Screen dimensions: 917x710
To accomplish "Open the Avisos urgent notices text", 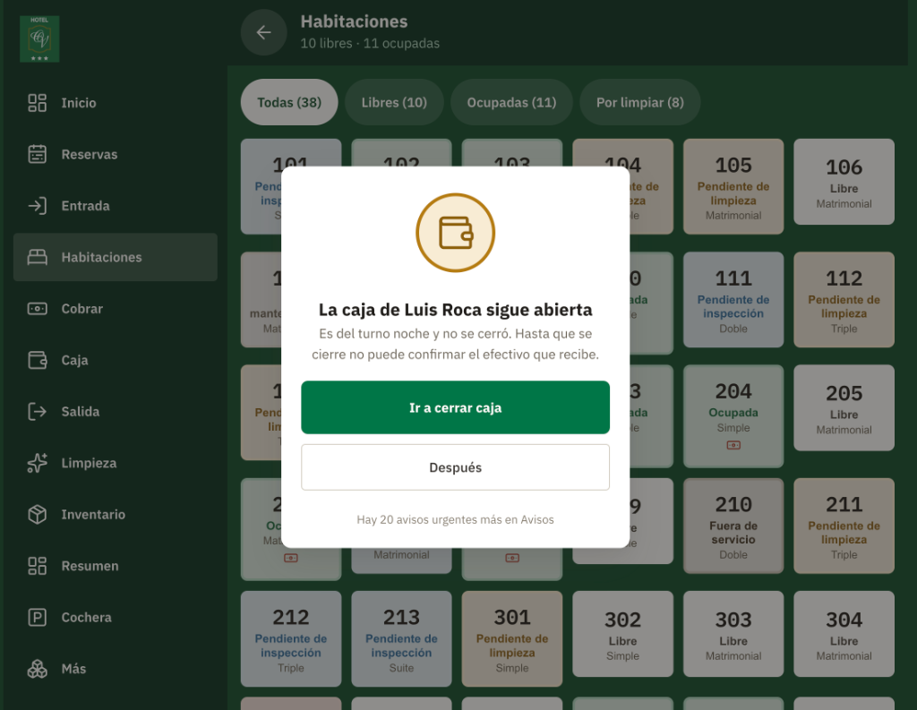I will (456, 519).
